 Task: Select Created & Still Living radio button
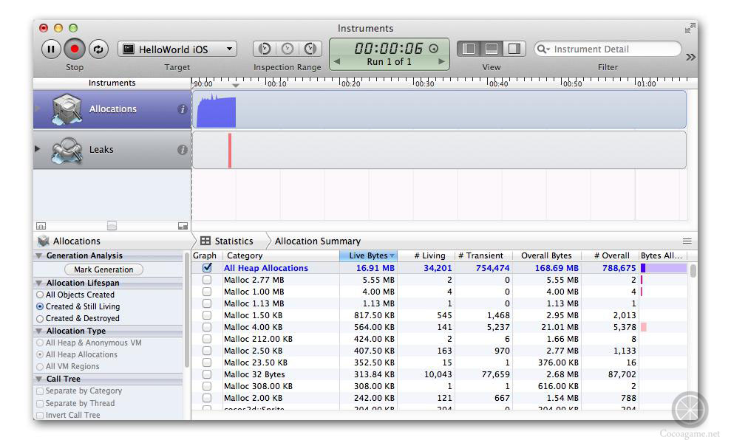(40, 306)
